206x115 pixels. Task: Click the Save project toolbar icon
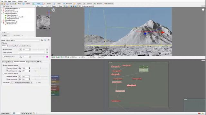coord(7,4)
